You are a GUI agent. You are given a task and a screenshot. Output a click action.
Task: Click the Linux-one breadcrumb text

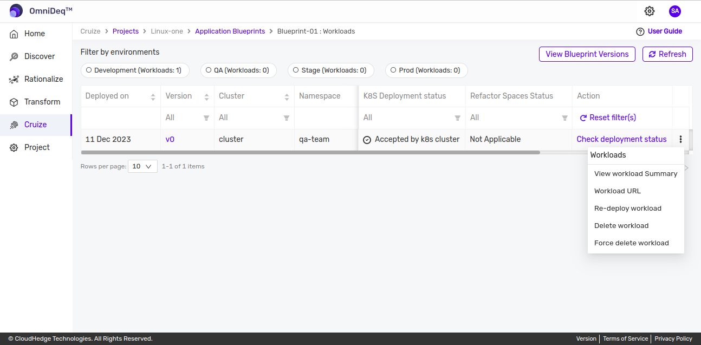(167, 31)
